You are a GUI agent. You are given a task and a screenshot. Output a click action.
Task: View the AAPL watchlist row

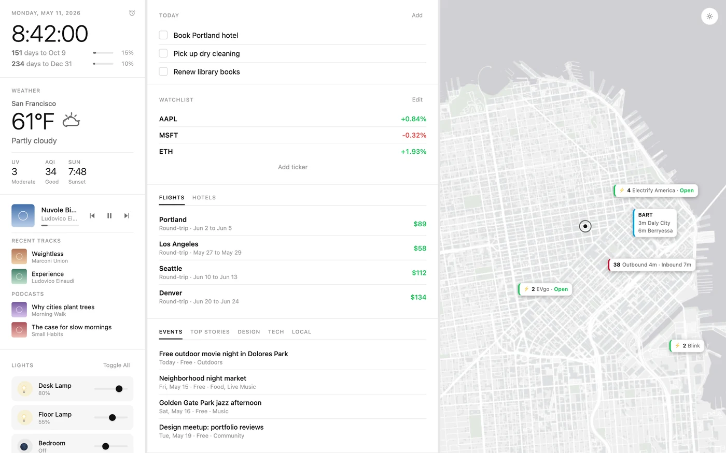(292, 119)
